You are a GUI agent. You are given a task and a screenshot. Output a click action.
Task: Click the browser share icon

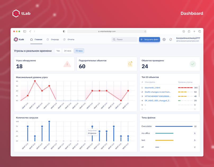click(189, 31)
